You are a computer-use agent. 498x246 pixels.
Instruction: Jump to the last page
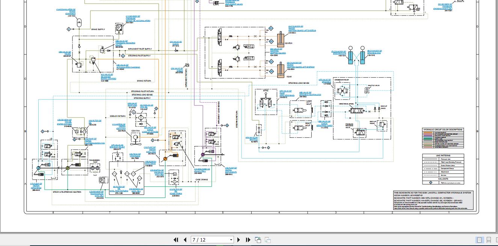tap(248, 240)
